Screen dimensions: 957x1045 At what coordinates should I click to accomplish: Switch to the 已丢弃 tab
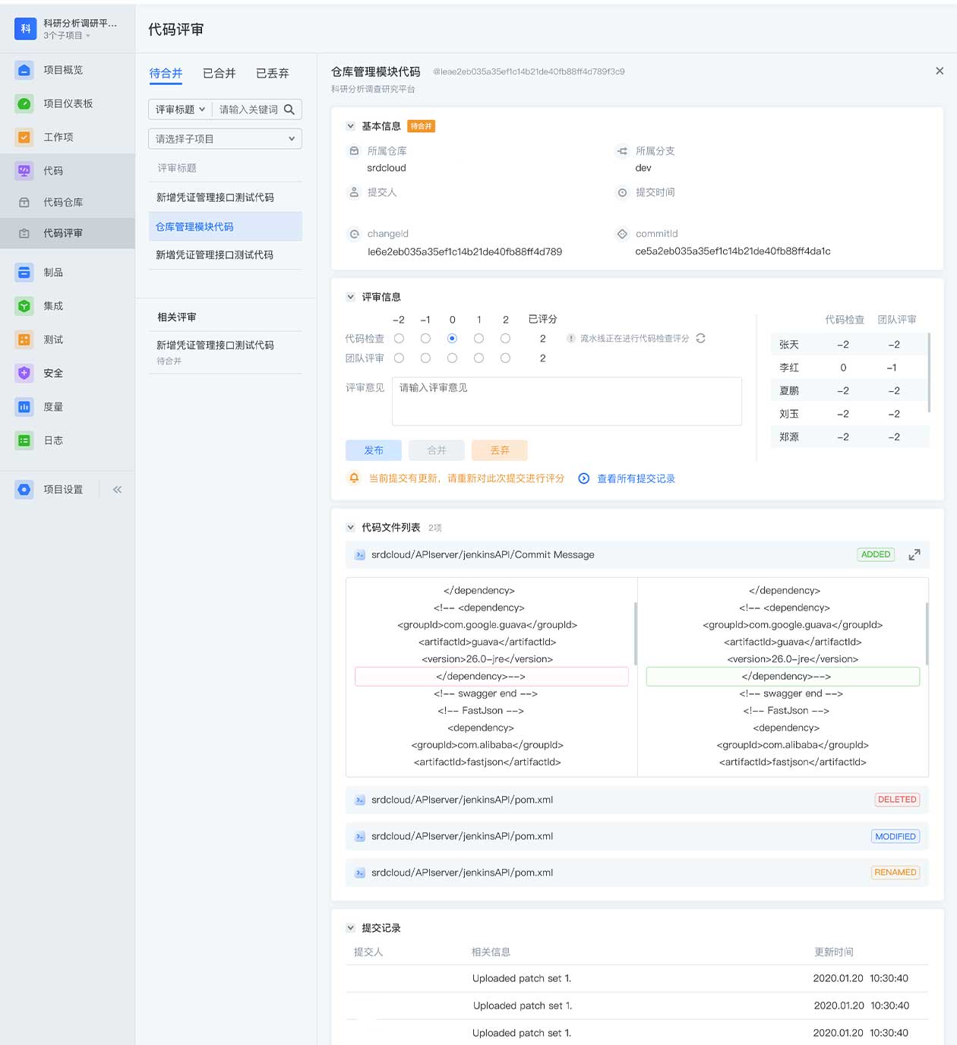click(272, 74)
